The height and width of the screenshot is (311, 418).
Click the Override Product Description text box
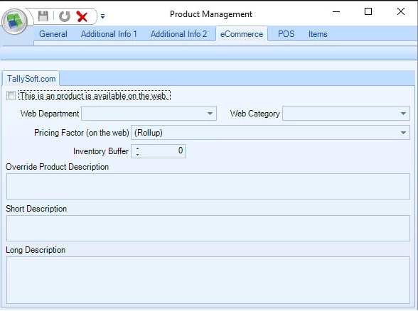(x=208, y=186)
